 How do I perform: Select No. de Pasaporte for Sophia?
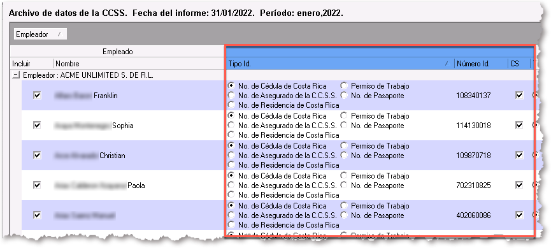(x=344, y=125)
